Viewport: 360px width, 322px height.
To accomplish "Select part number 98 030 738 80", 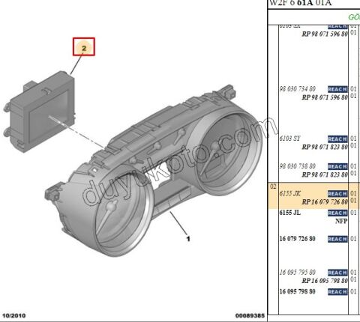I will tap(298, 166).
